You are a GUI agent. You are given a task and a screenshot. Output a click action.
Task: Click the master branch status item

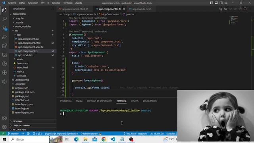(13, 133)
